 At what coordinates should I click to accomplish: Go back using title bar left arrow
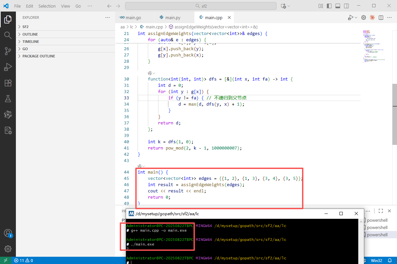[x=110, y=6]
